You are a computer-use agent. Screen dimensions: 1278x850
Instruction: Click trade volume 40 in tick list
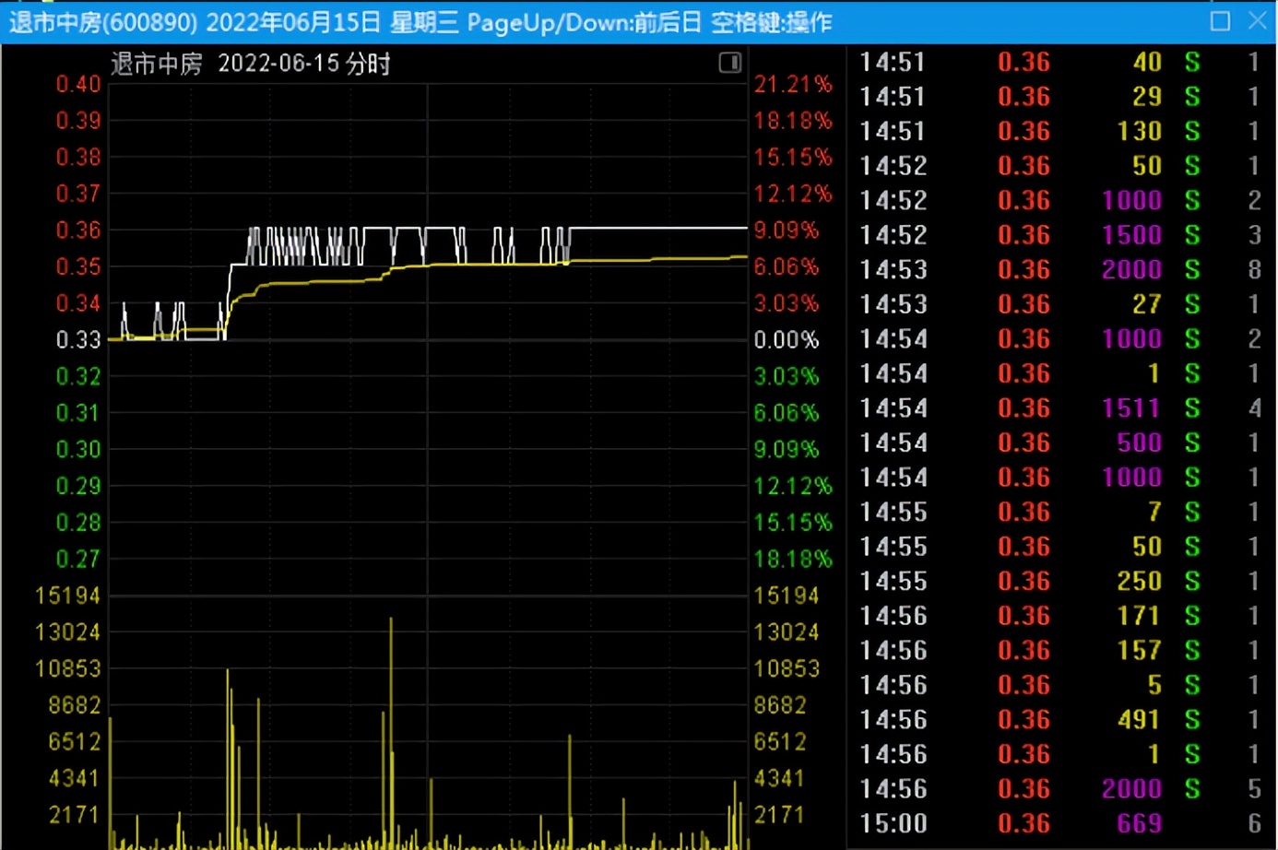(x=1147, y=62)
